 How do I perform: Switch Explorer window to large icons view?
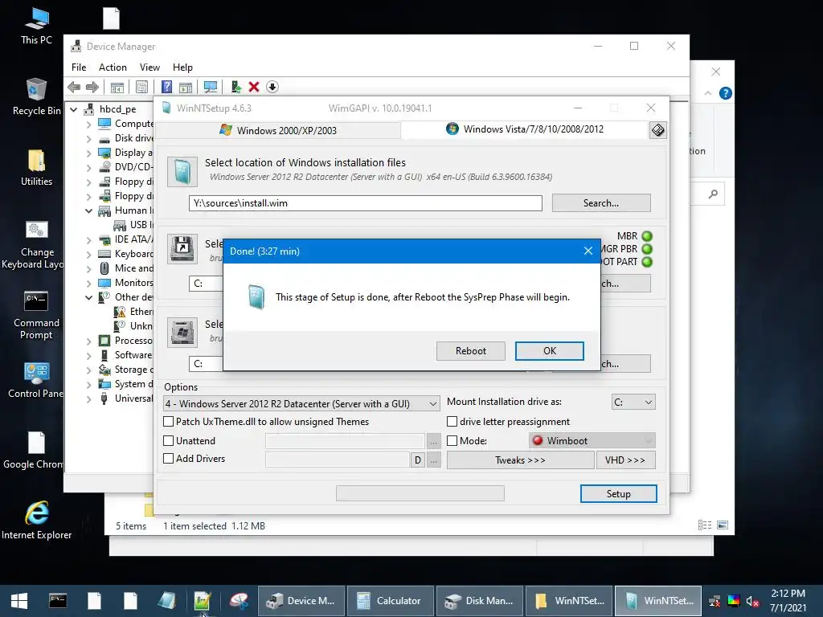(723, 525)
